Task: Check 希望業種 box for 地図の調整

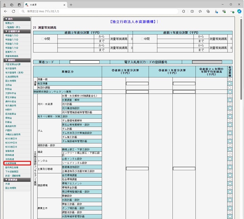Action: pyautogui.click(x=229, y=87)
